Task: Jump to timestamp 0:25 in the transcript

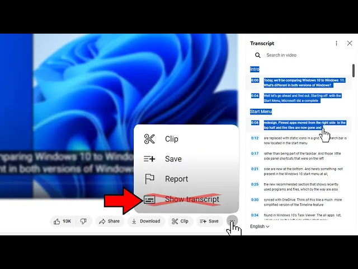Action: pyautogui.click(x=255, y=184)
